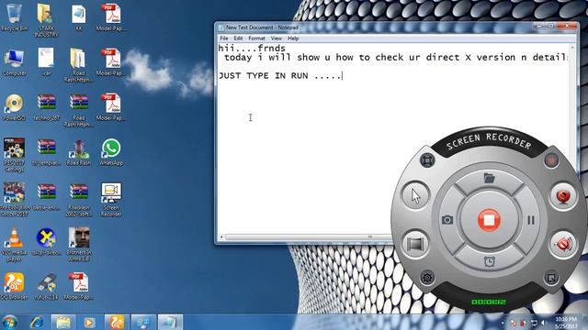Screen dimensions: 588x330
Task: Stop recording with the red stop button
Action: (489, 220)
